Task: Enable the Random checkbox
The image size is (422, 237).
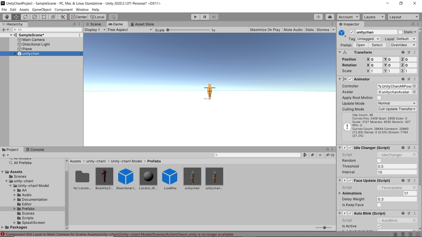Action: point(379,160)
